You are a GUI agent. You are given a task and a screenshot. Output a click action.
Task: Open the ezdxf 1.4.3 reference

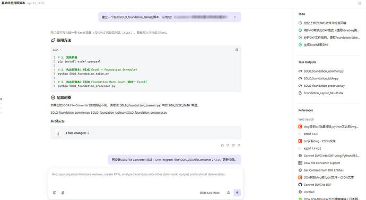coord(311,134)
